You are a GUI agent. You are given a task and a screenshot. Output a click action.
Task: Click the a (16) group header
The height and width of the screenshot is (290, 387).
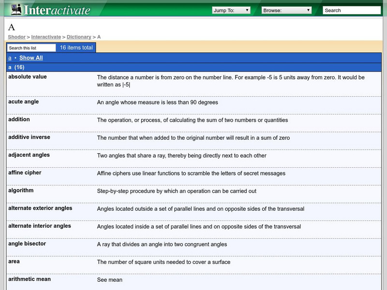click(16, 67)
